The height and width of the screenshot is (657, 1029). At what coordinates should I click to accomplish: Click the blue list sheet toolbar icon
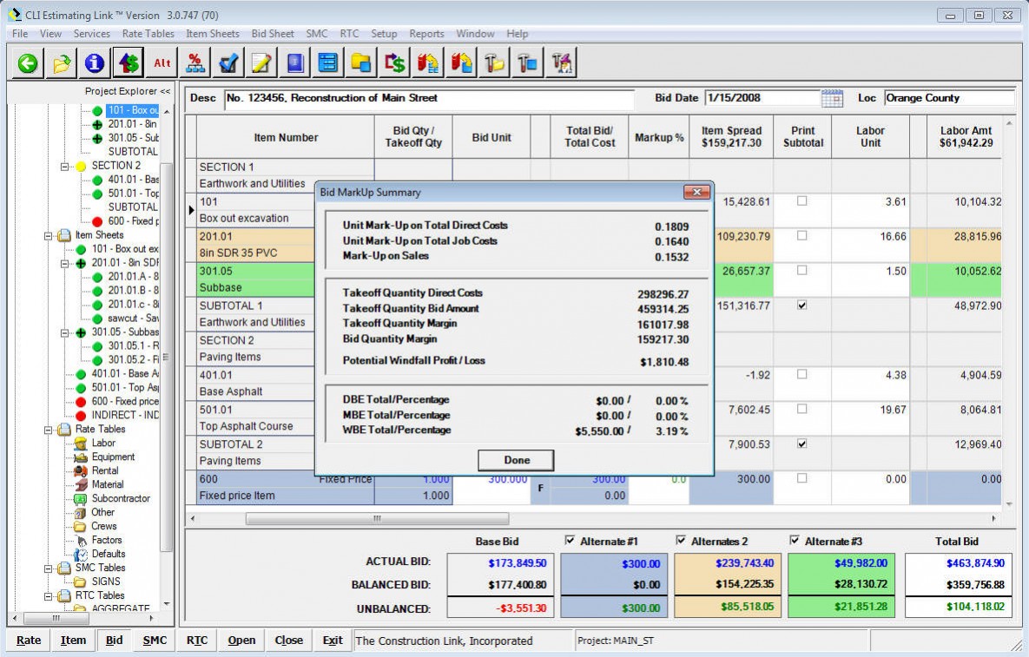pos(328,63)
